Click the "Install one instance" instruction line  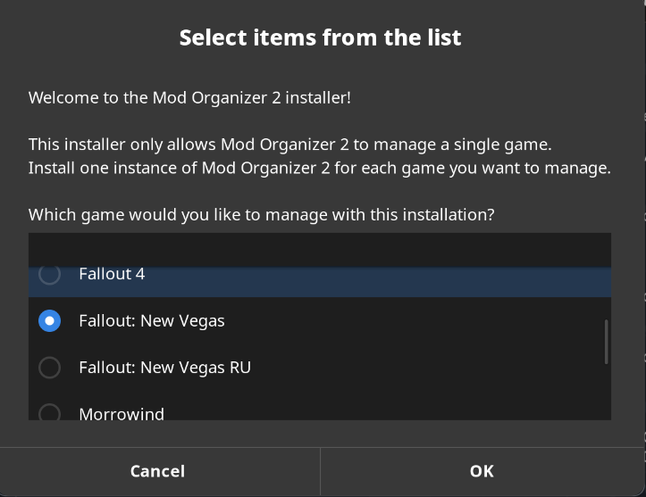tap(319, 168)
